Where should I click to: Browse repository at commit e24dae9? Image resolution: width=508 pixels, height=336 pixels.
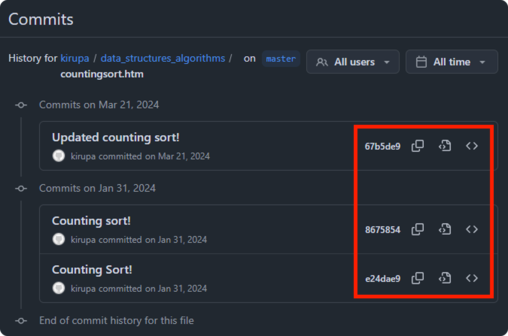point(472,278)
